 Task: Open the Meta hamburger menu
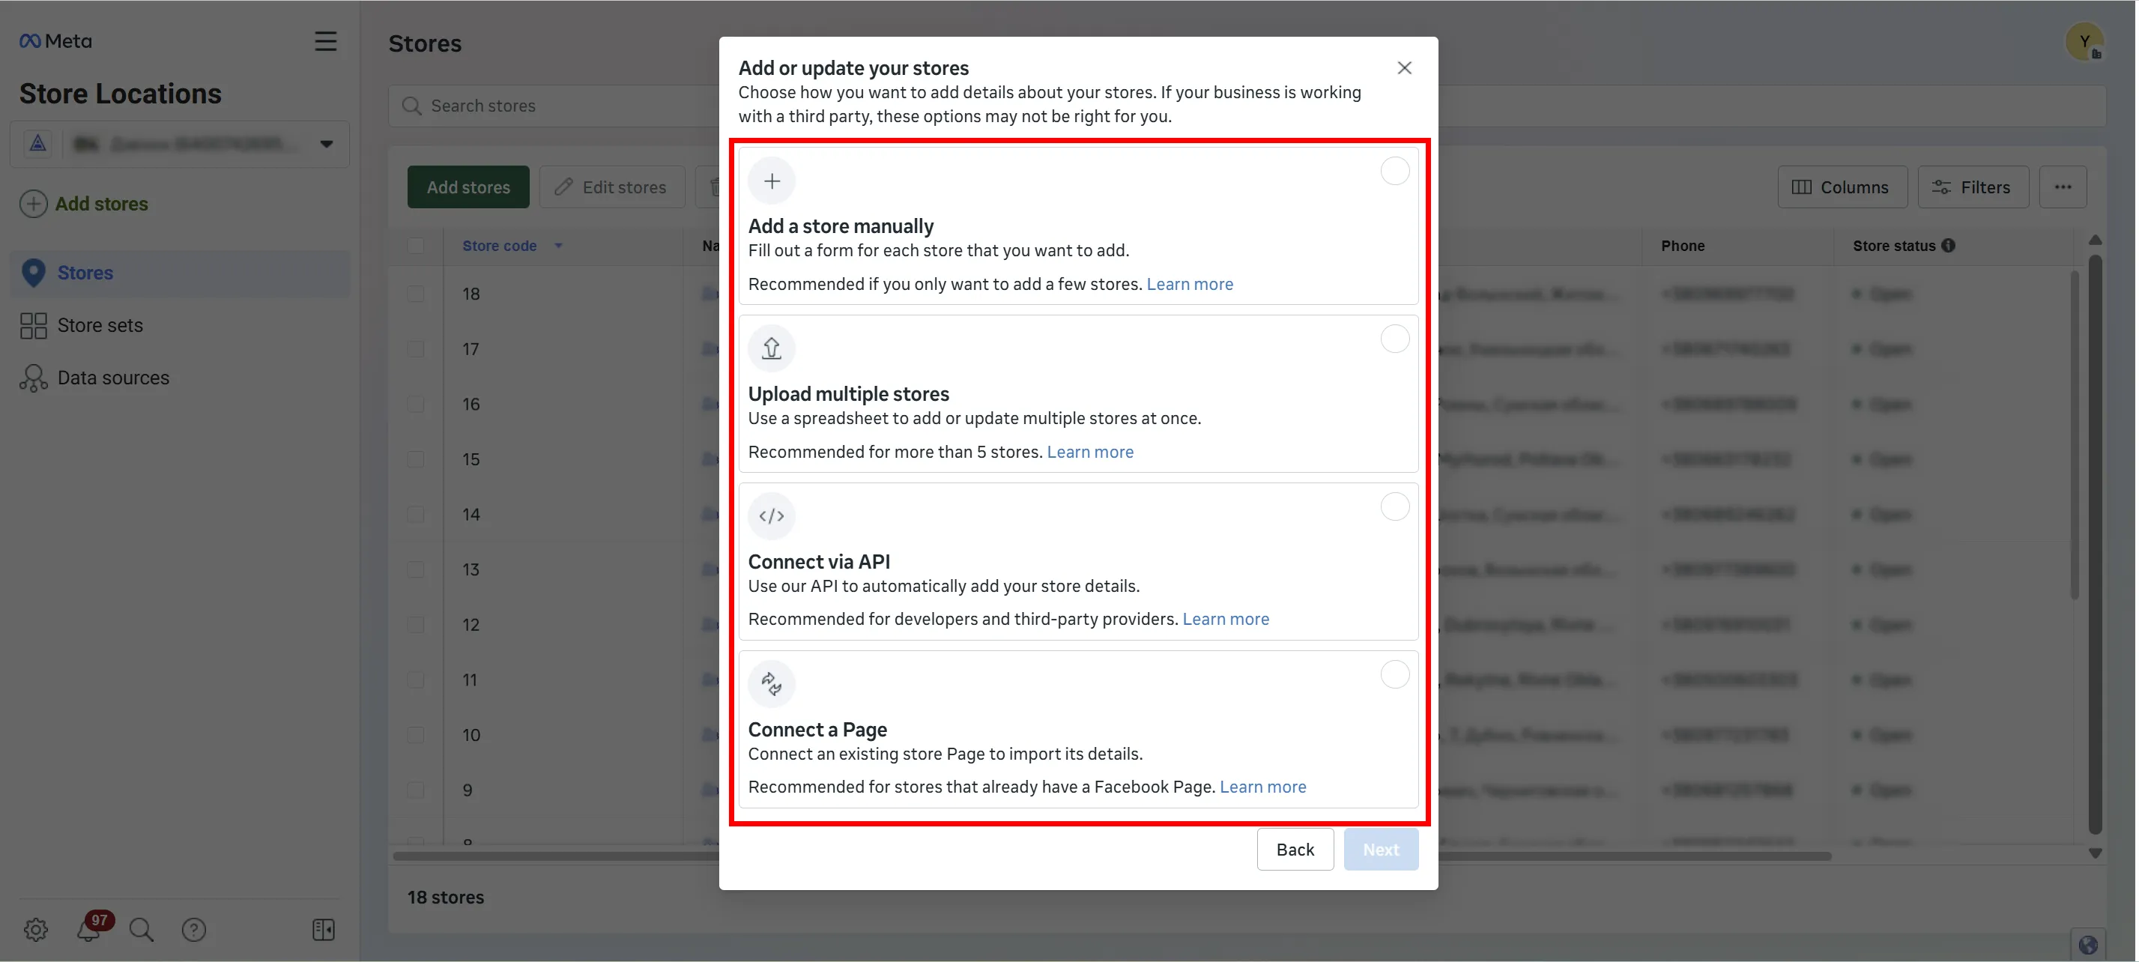pos(325,40)
